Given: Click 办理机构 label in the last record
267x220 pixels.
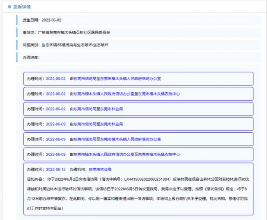Looking at the screenshot, I should (x=78, y=169).
